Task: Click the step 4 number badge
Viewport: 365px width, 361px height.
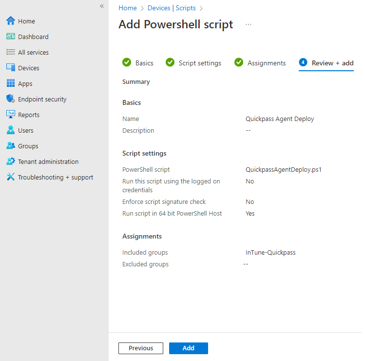Action: 303,62
